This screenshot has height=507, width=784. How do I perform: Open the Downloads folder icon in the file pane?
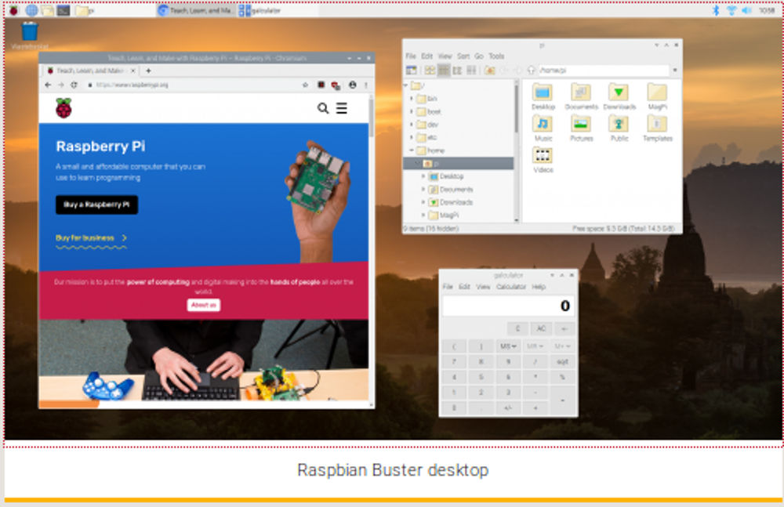pos(619,96)
